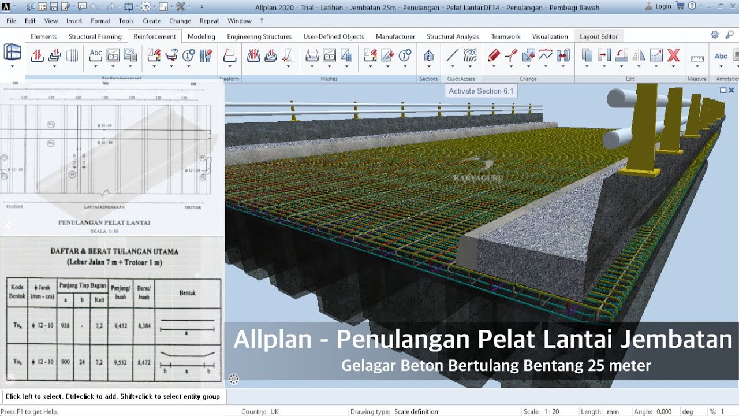Select the red pencil modify tool in Change
Viewport: 739px width, 416px height.
click(x=494, y=55)
